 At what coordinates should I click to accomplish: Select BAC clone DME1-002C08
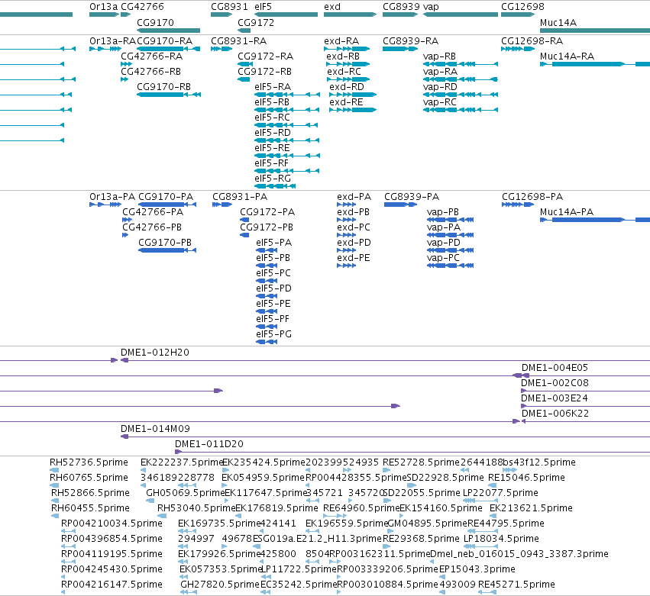pyautogui.click(x=585, y=391)
